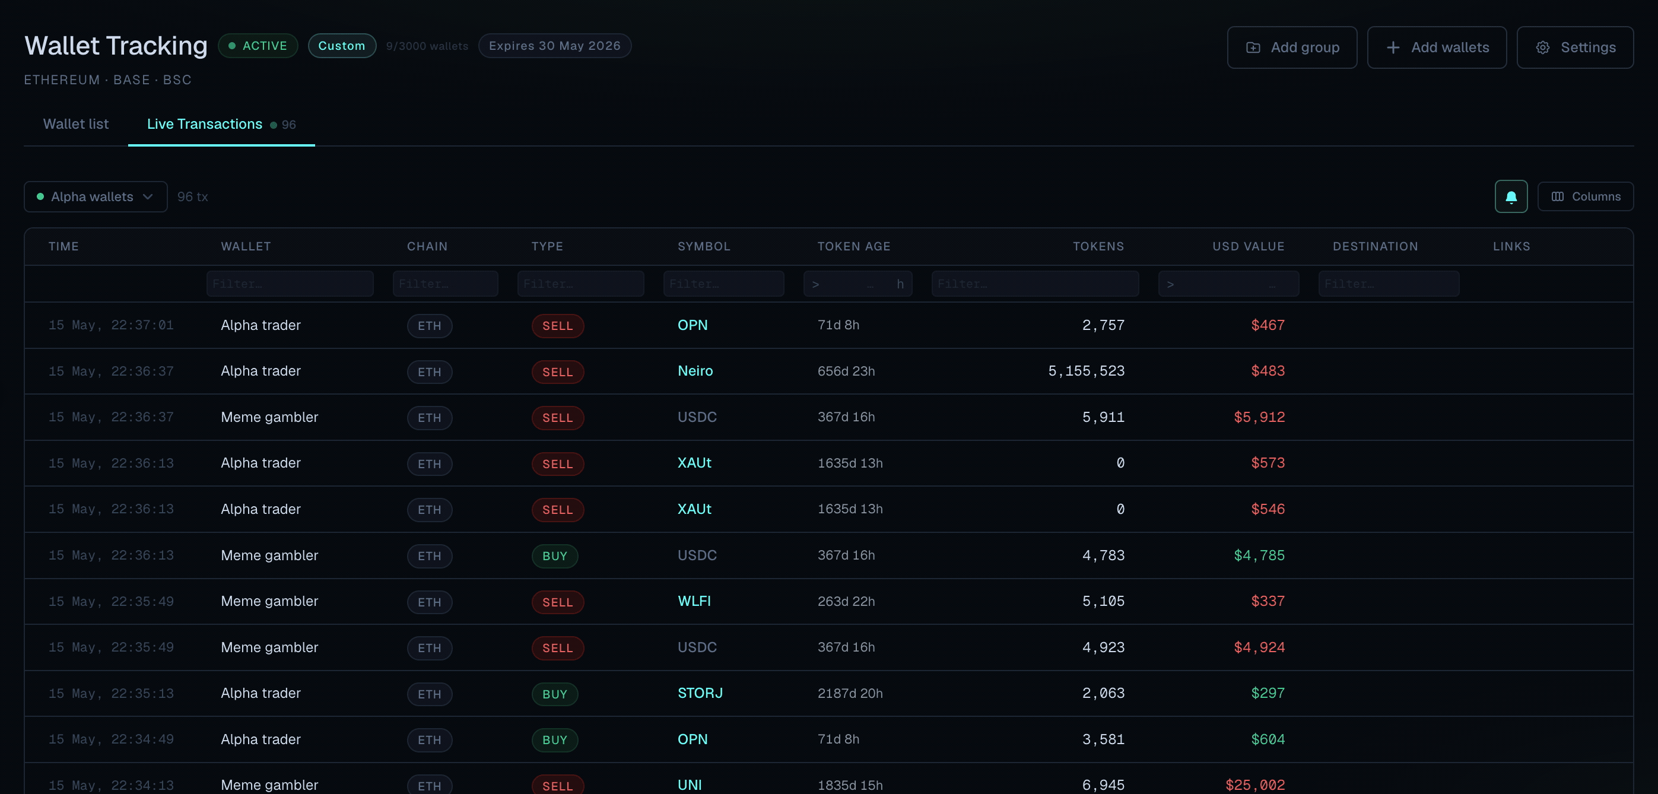Open the OPN symbol link at 22:37:01
This screenshot has width=1658, height=794.
coord(692,325)
